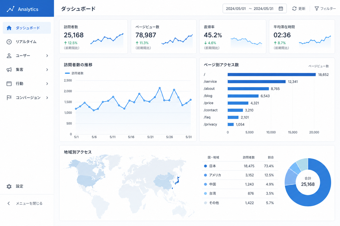Image resolution: width=340 pixels, height=226 pixels.
Task: Select the コンバージョン menu label
Action: [28, 98]
